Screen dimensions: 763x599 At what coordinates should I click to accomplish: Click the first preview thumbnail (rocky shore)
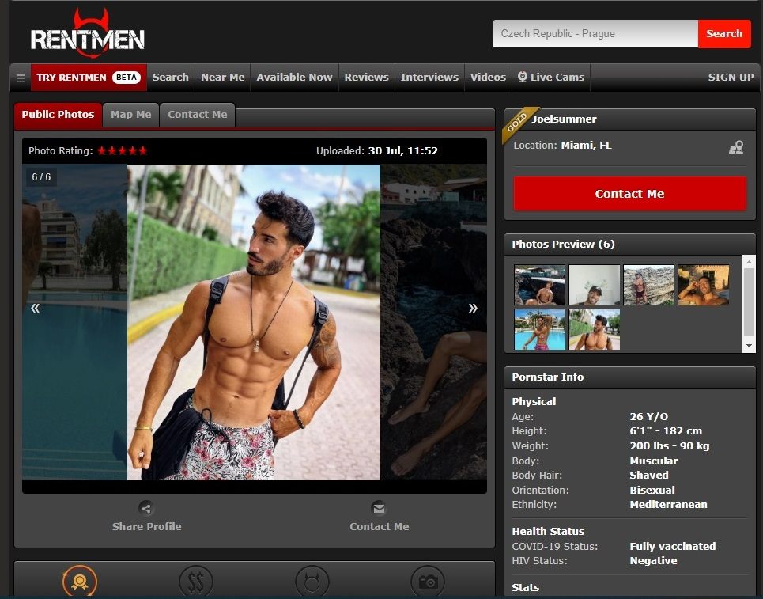point(540,285)
